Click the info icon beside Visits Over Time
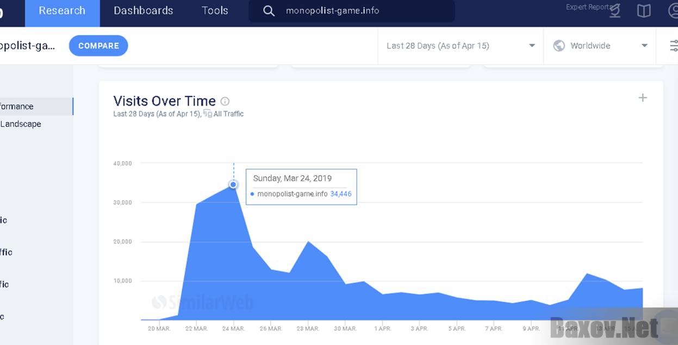The width and height of the screenshot is (678, 345). pos(225,101)
